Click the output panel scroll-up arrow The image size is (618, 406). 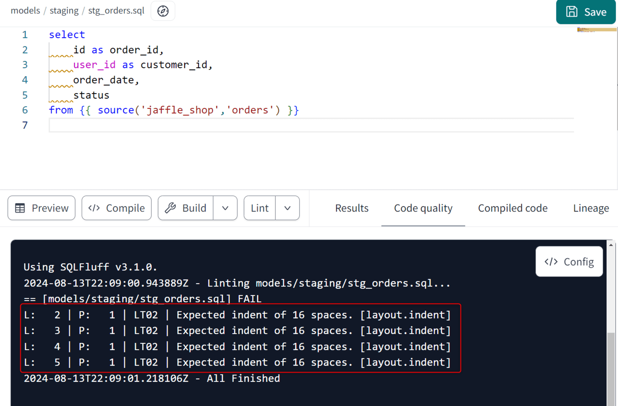click(611, 245)
